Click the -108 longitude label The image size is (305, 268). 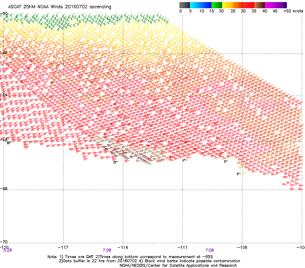click(x=242, y=247)
